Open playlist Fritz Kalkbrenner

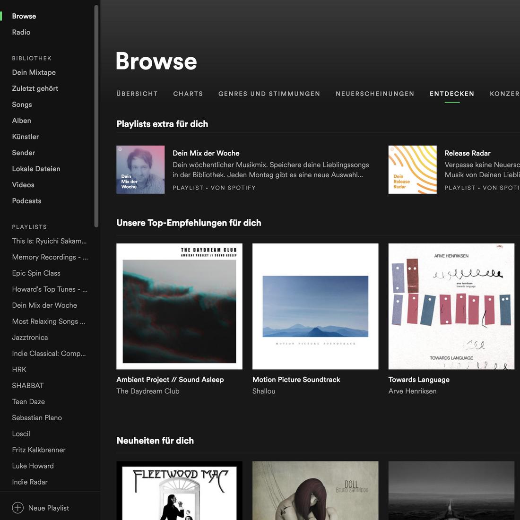coord(39,450)
